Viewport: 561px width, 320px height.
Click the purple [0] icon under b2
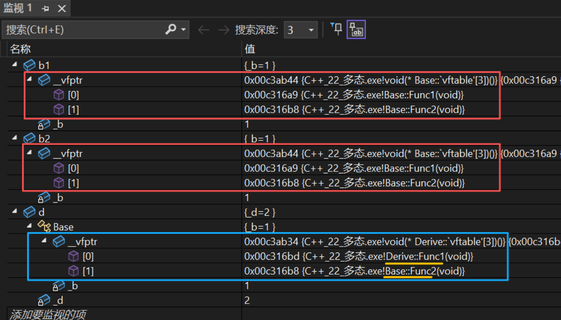click(59, 168)
